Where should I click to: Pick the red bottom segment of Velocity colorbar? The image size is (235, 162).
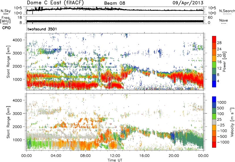click(214, 145)
